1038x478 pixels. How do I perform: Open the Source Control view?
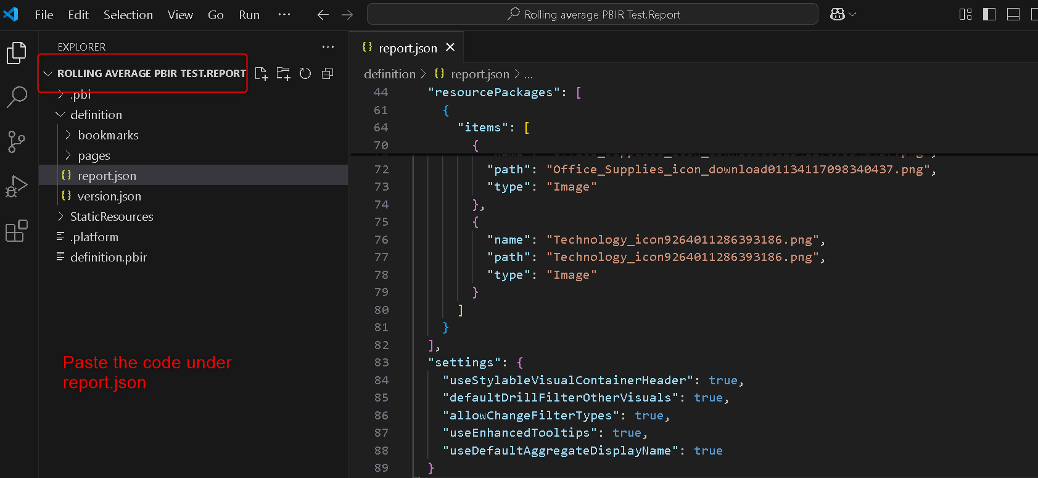[x=17, y=141]
